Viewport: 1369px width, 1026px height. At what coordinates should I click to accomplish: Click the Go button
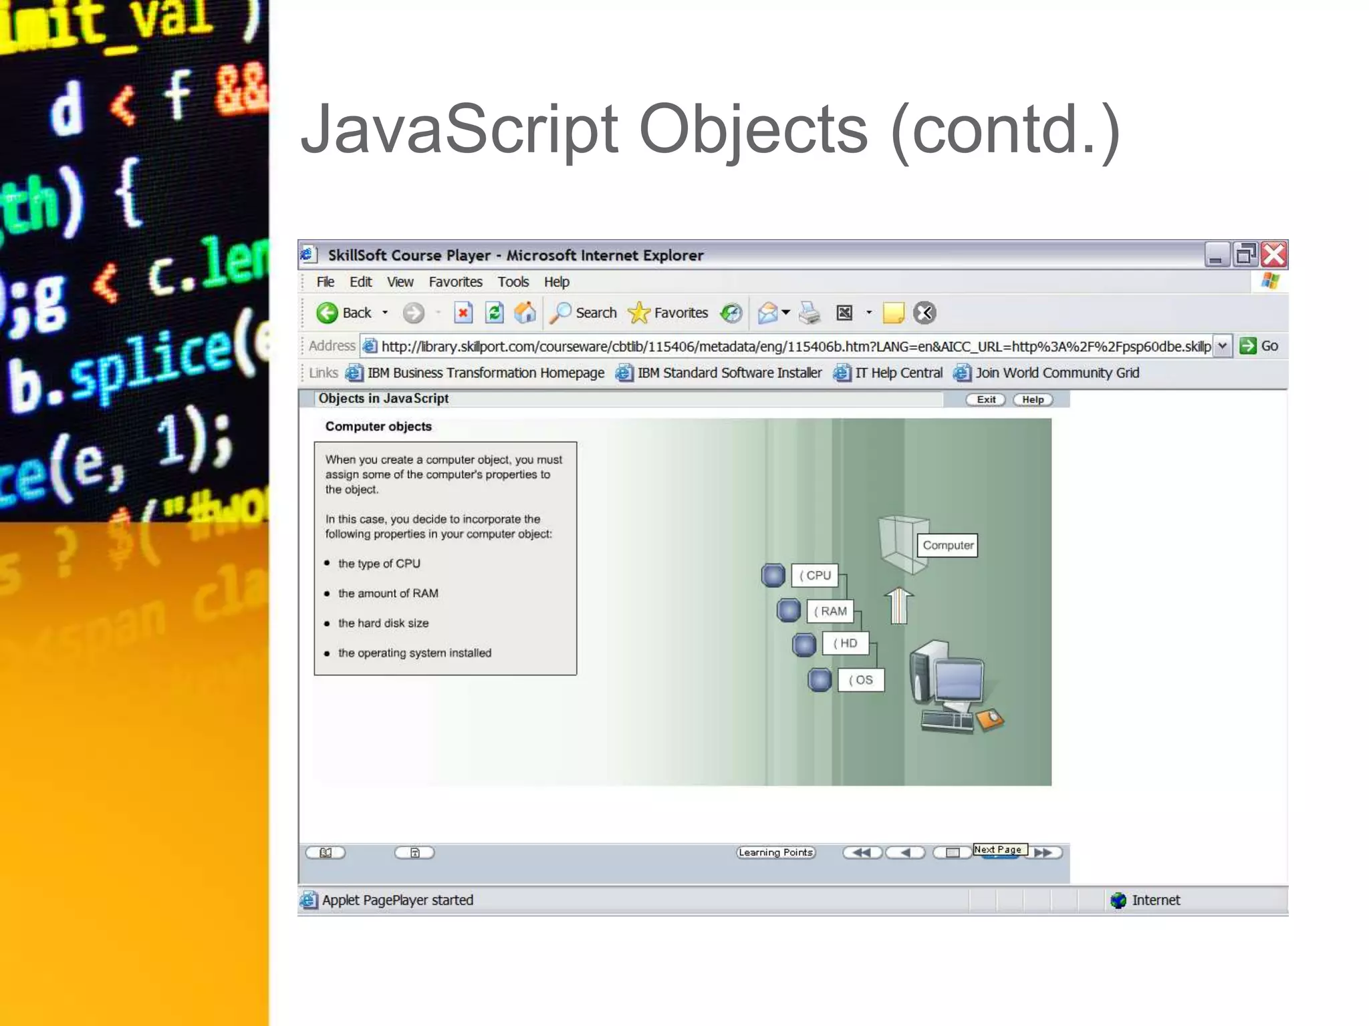[1259, 346]
